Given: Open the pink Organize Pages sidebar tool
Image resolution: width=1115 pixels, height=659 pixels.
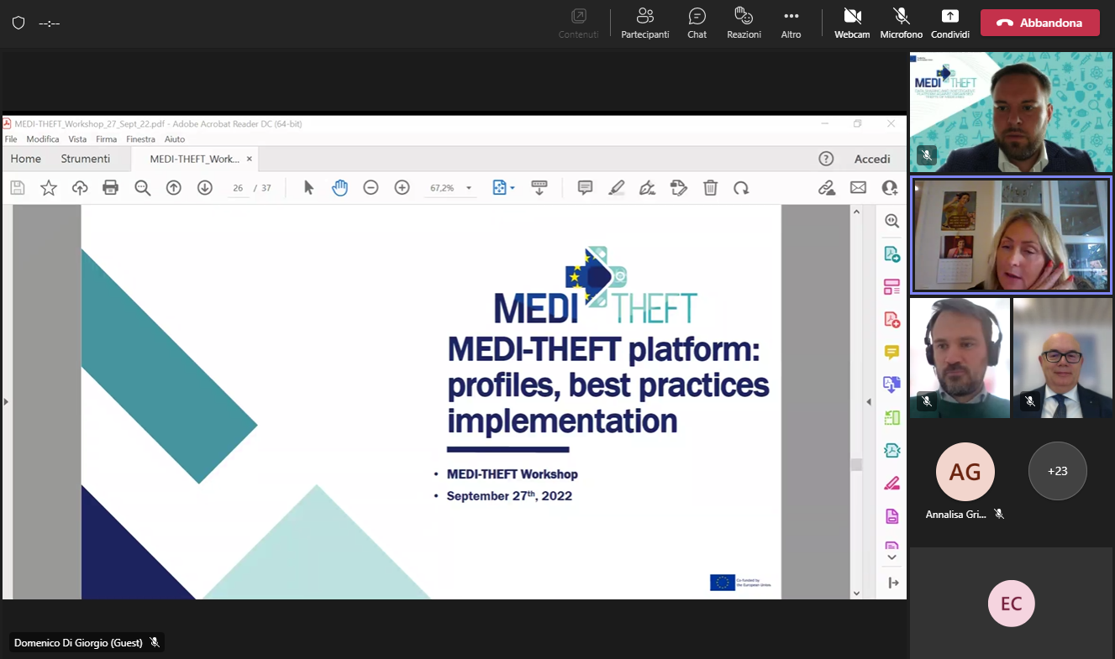Looking at the screenshot, I should click(x=891, y=287).
